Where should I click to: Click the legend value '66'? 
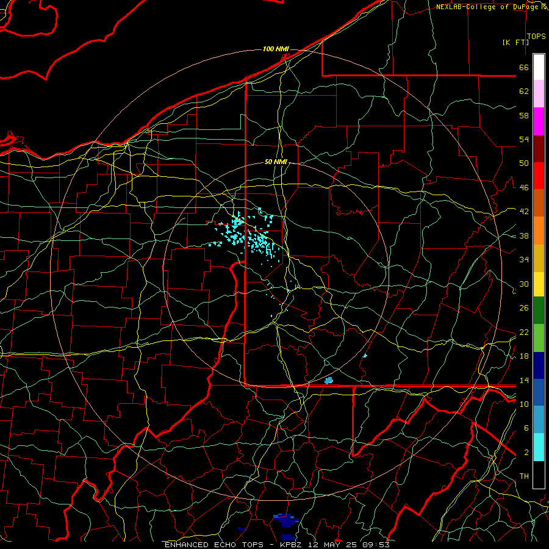(x=524, y=68)
